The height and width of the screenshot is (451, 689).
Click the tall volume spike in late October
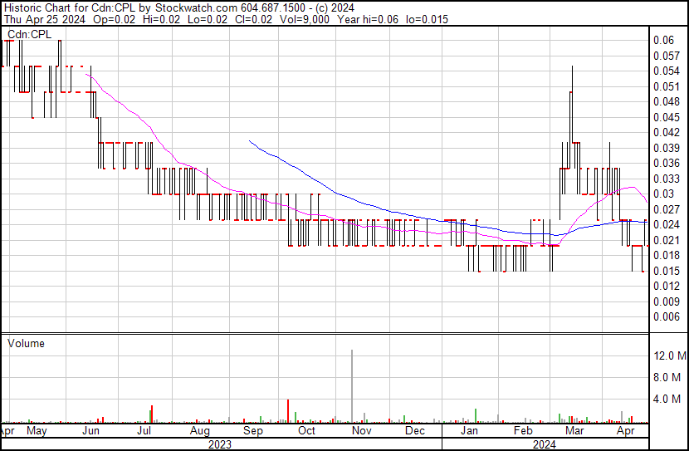(x=352, y=386)
